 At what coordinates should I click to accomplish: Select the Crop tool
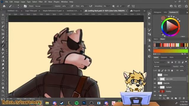tap(3, 30)
